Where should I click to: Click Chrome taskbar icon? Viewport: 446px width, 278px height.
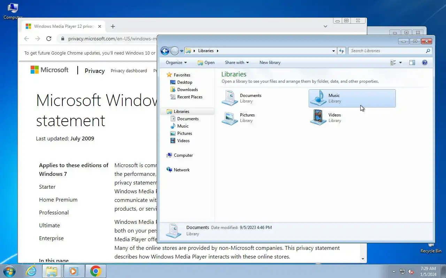click(x=95, y=271)
